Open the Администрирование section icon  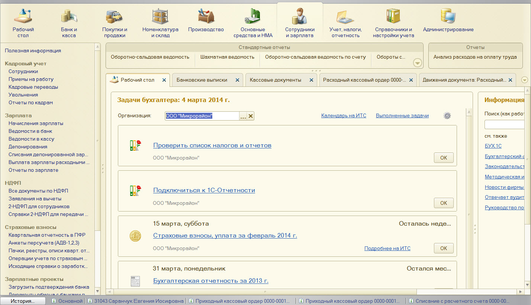[448, 17]
